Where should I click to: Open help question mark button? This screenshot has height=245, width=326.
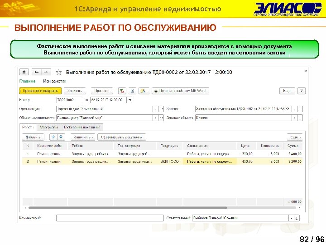302,91
